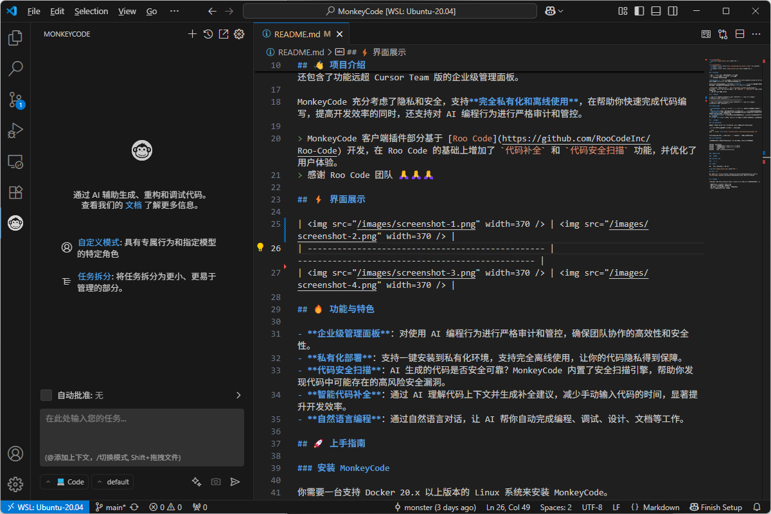Select the Extensions icon in activity bar
Viewport: 771px width, 514px height.
(x=15, y=192)
